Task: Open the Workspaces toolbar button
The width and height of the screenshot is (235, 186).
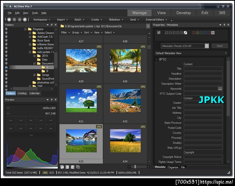Action: (42, 20)
